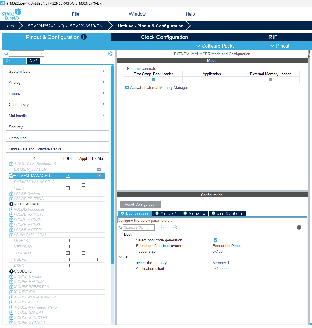Select the Application offset 0x100000 value

tap(221, 268)
